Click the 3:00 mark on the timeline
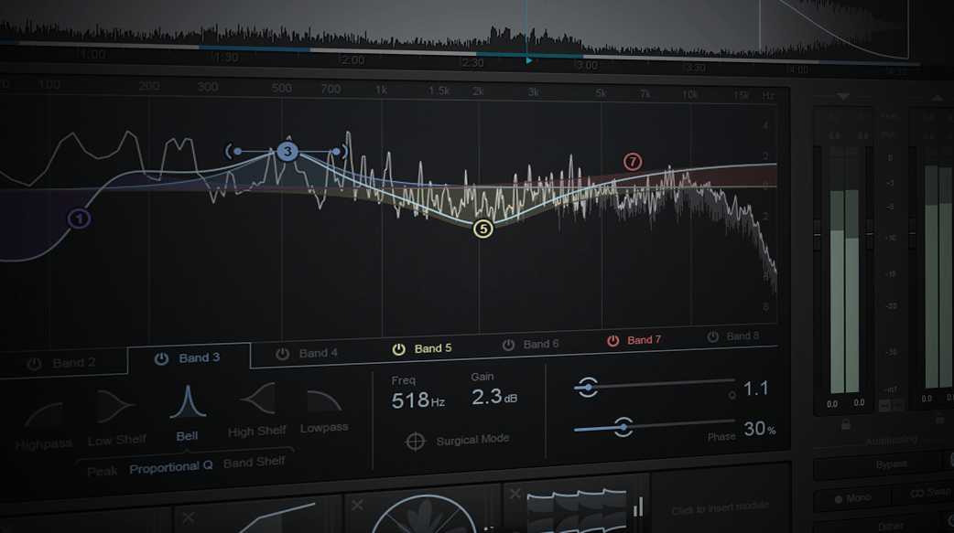 click(587, 65)
